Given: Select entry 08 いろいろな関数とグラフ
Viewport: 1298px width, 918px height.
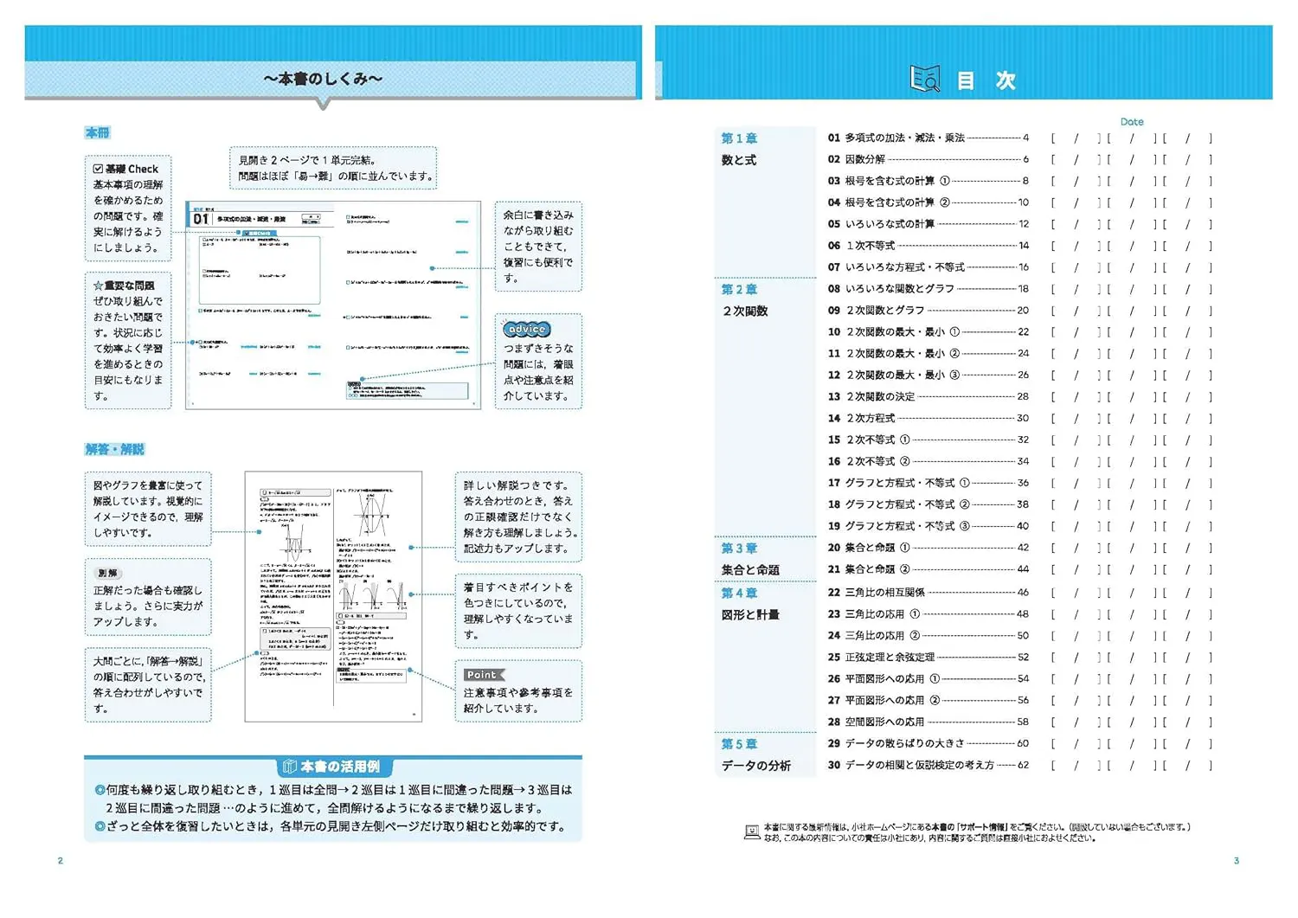Looking at the screenshot, I should point(928,289).
